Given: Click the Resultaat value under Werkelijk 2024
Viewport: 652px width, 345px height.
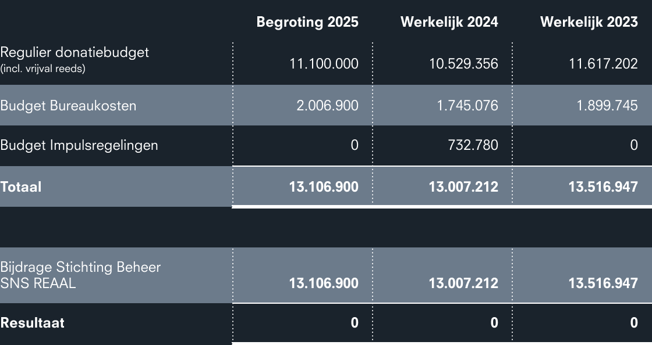Looking at the screenshot, I should 494,323.
